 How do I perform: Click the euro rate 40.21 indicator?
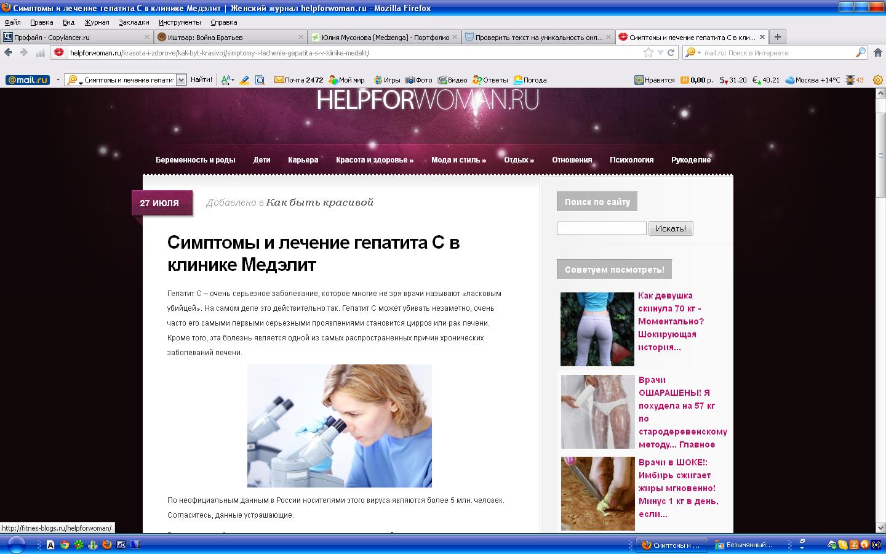pyautogui.click(x=766, y=80)
